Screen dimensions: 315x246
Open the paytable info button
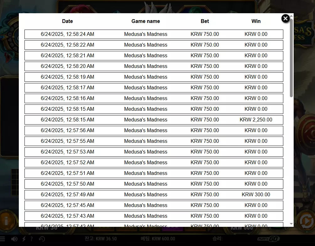click(x=6, y=221)
